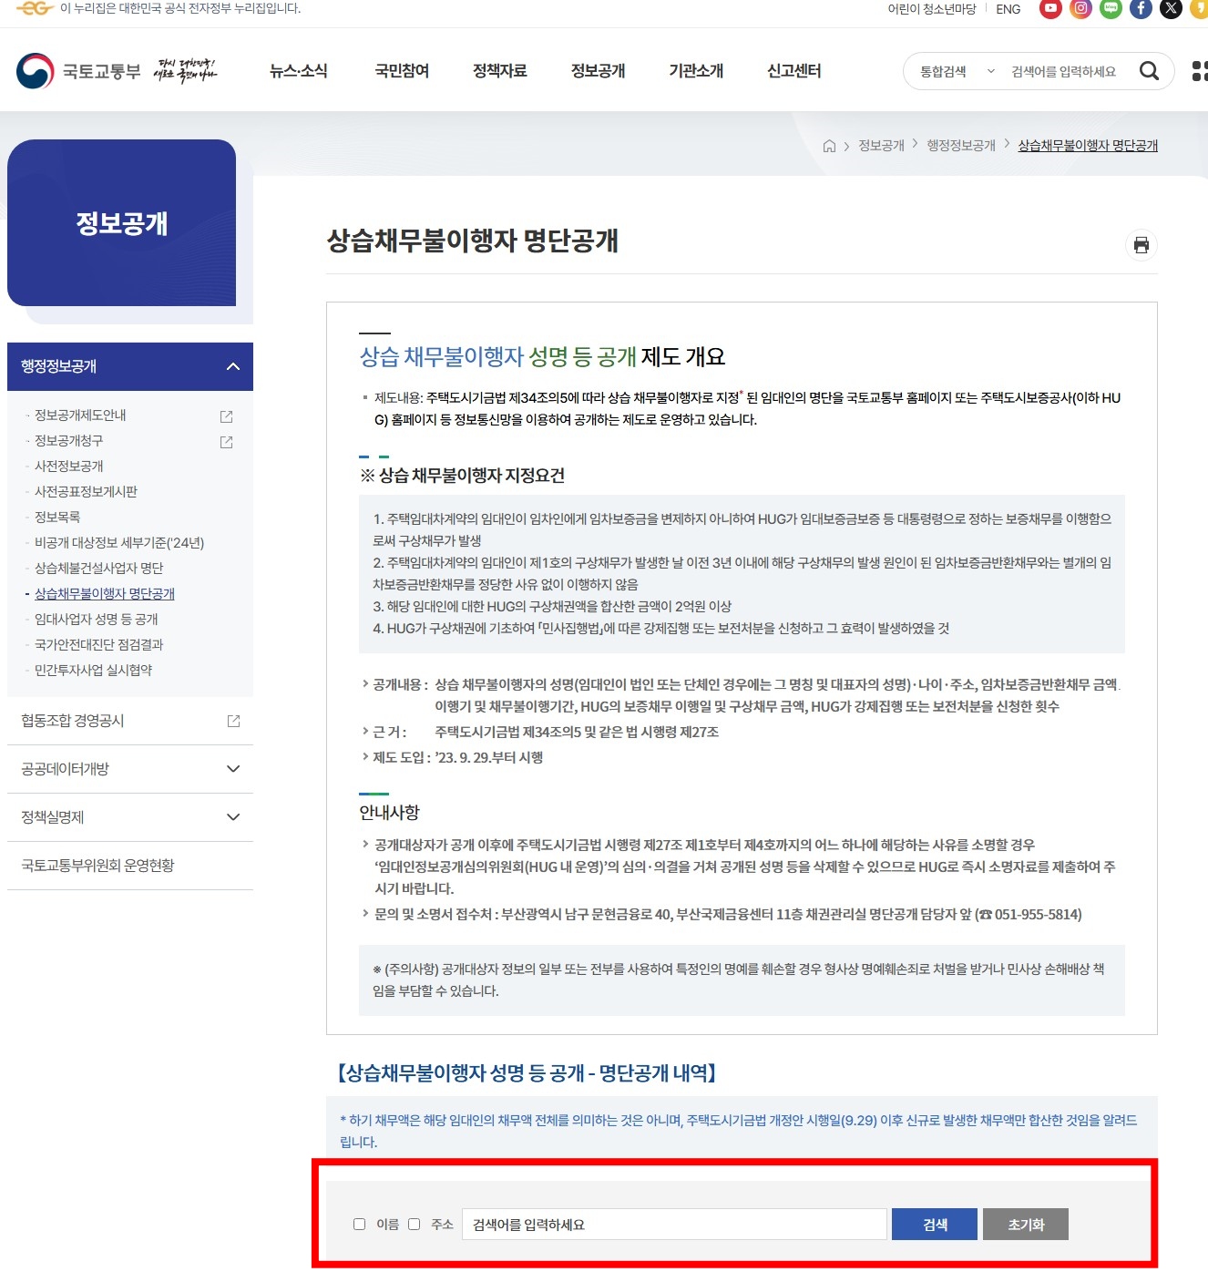This screenshot has height=1282, width=1208.
Task: Click 정보공개 breadcrumb link
Action: (881, 146)
